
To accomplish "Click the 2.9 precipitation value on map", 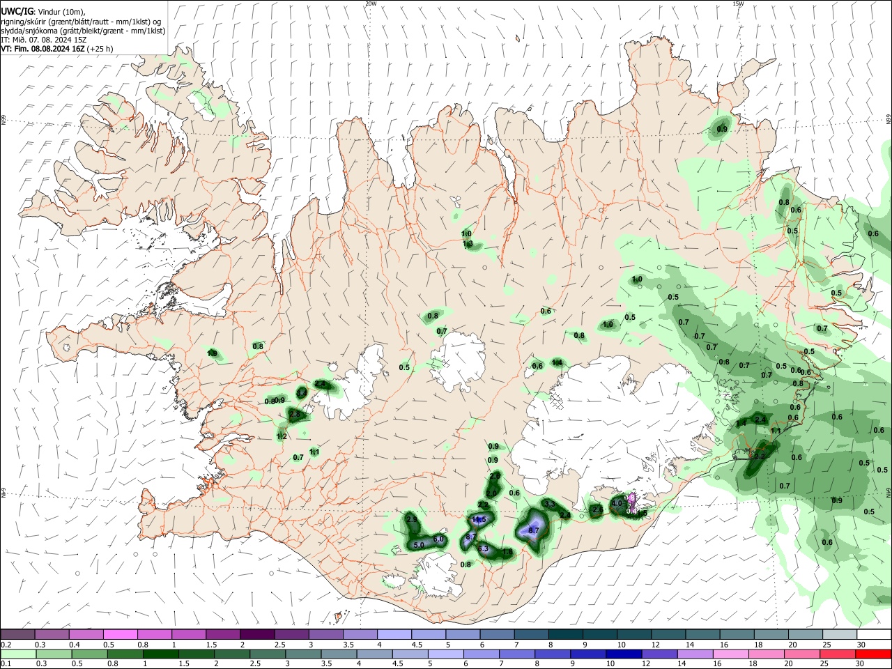I will coord(412,519).
